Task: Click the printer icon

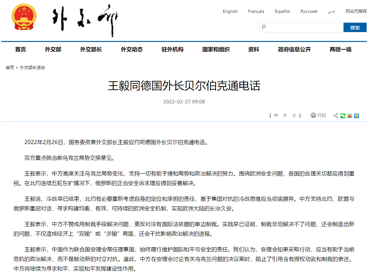Action: pyautogui.click(x=313, y=115)
